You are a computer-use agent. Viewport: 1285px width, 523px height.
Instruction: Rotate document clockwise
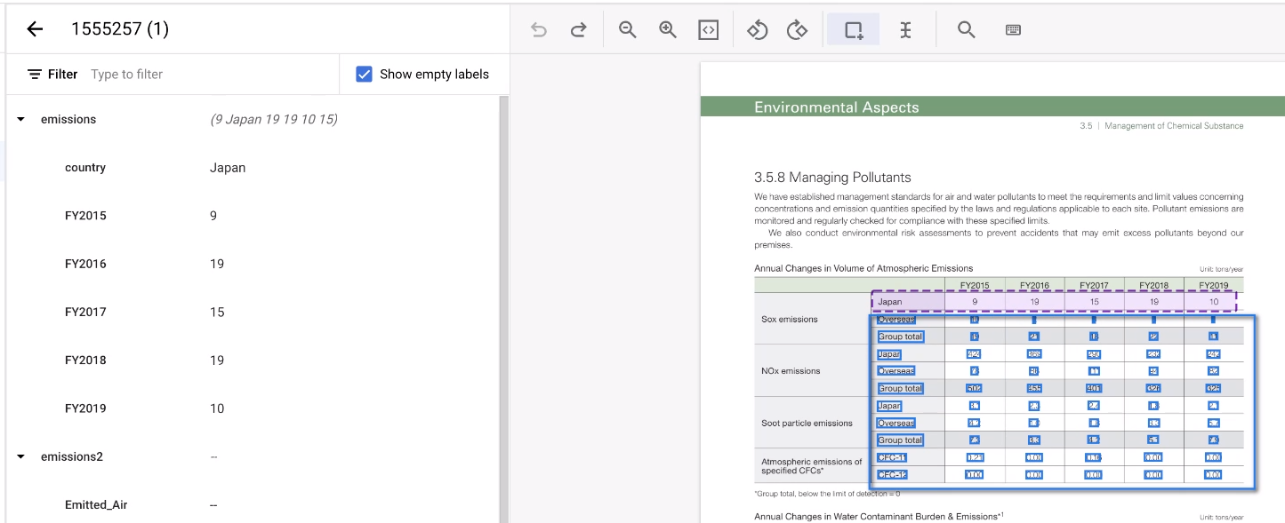point(797,30)
